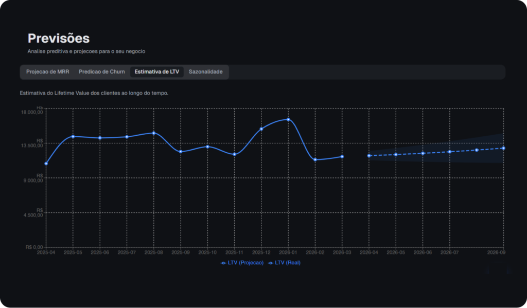The height and width of the screenshot is (308, 527).
Task: Select the 2026-03 last real data point
Action: coord(342,157)
